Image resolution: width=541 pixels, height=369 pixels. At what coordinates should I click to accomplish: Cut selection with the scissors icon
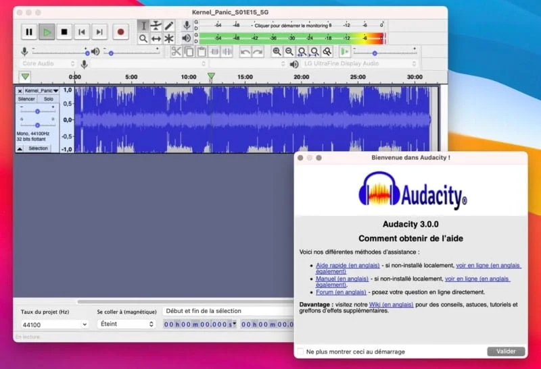click(177, 52)
